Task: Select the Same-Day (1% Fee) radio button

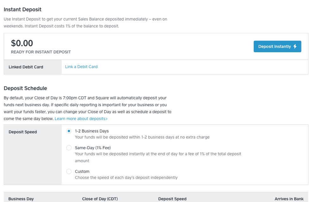Action: pyautogui.click(x=69, y=148)
